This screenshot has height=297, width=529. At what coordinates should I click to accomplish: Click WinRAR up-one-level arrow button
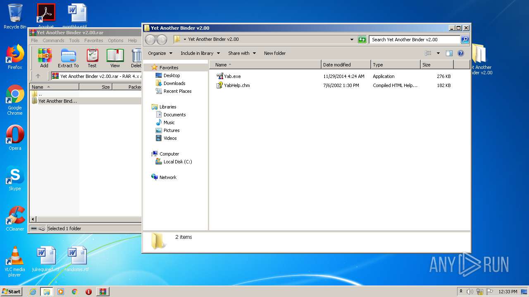(38, 76)
